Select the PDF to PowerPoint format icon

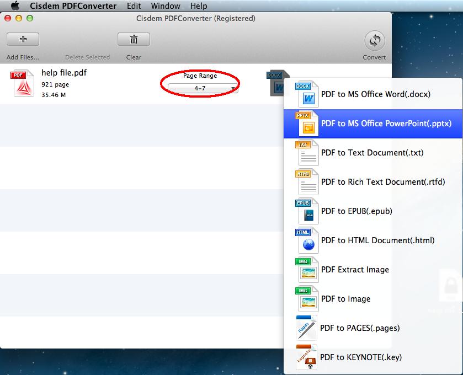[309, 123]
